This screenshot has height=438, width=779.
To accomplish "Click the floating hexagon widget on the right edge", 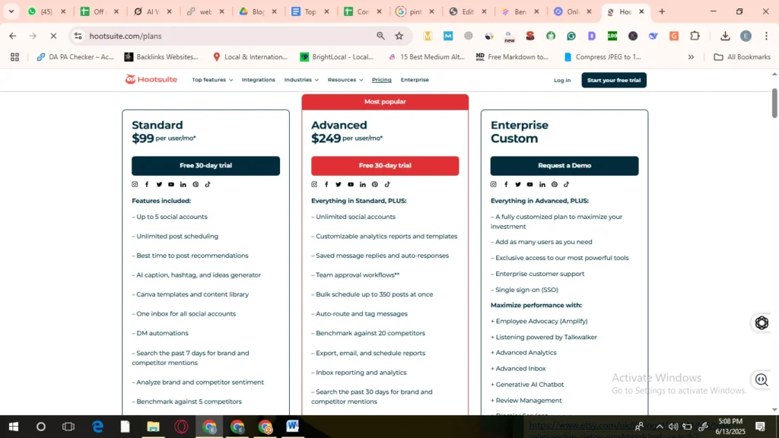I will (x=762, y=322).
